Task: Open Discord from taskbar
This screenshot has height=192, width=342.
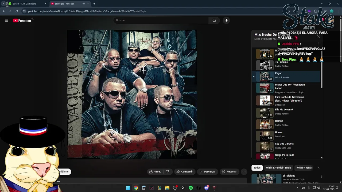Action: 206,188
